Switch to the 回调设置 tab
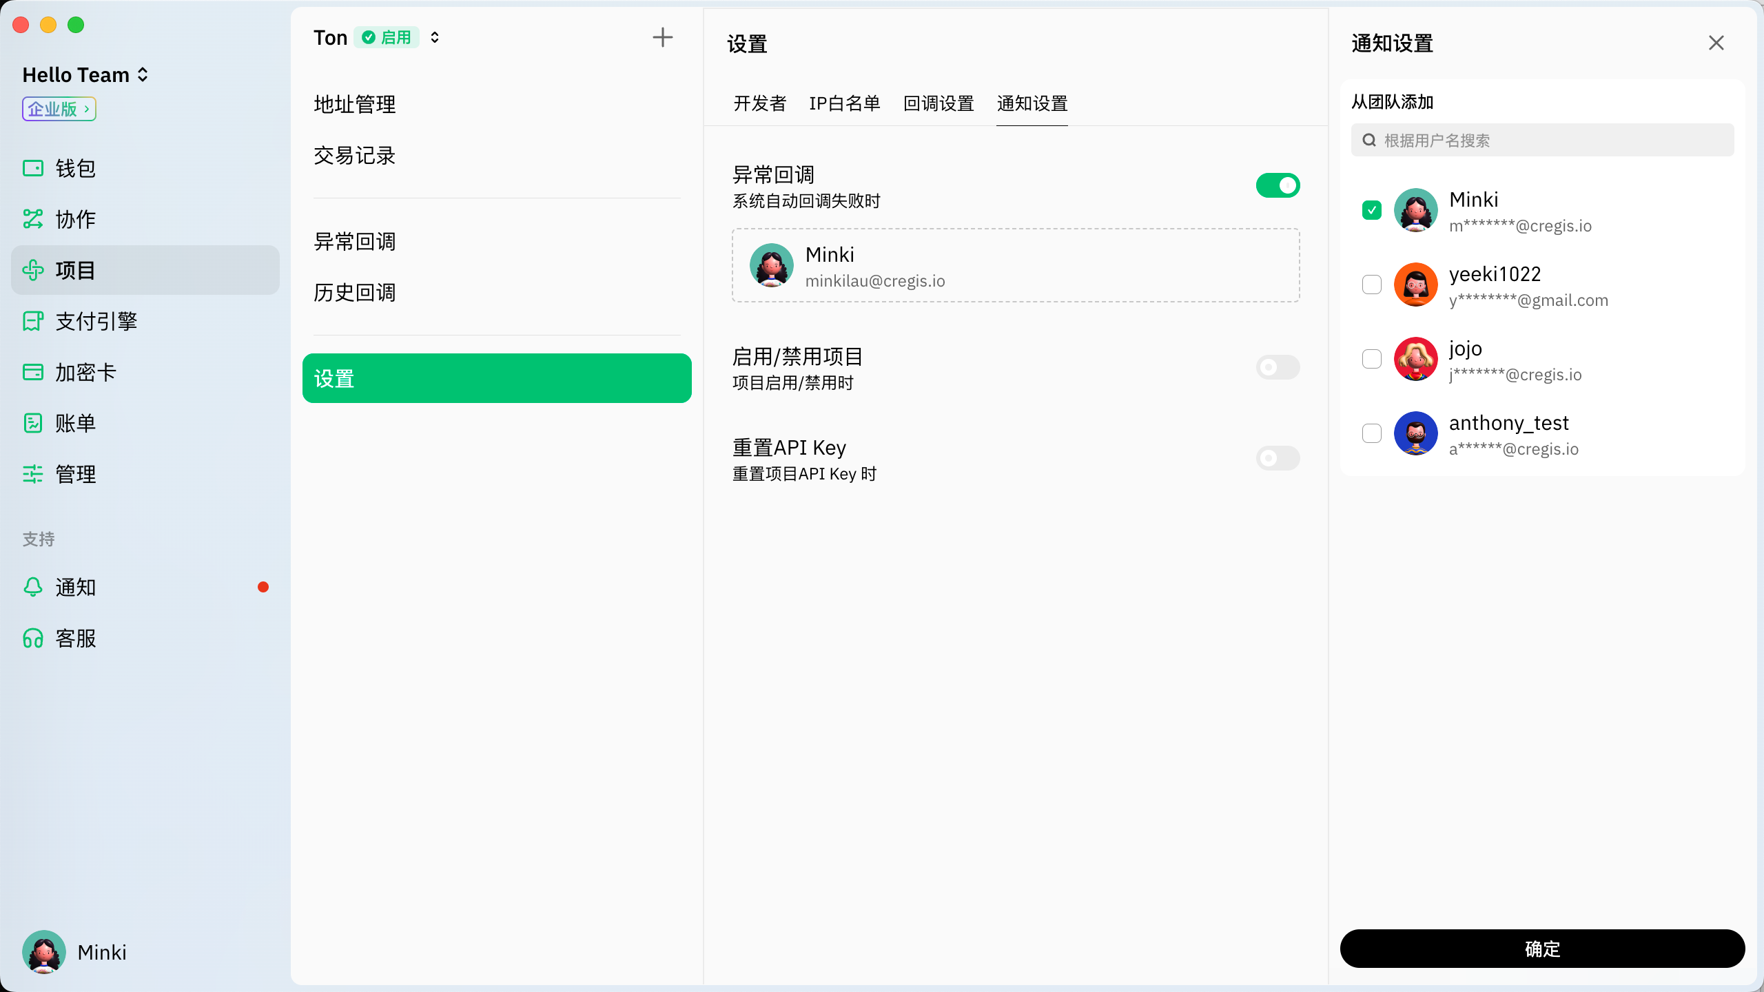The height and width of the screenshot is (992, 1764). (x=938, y=103)
